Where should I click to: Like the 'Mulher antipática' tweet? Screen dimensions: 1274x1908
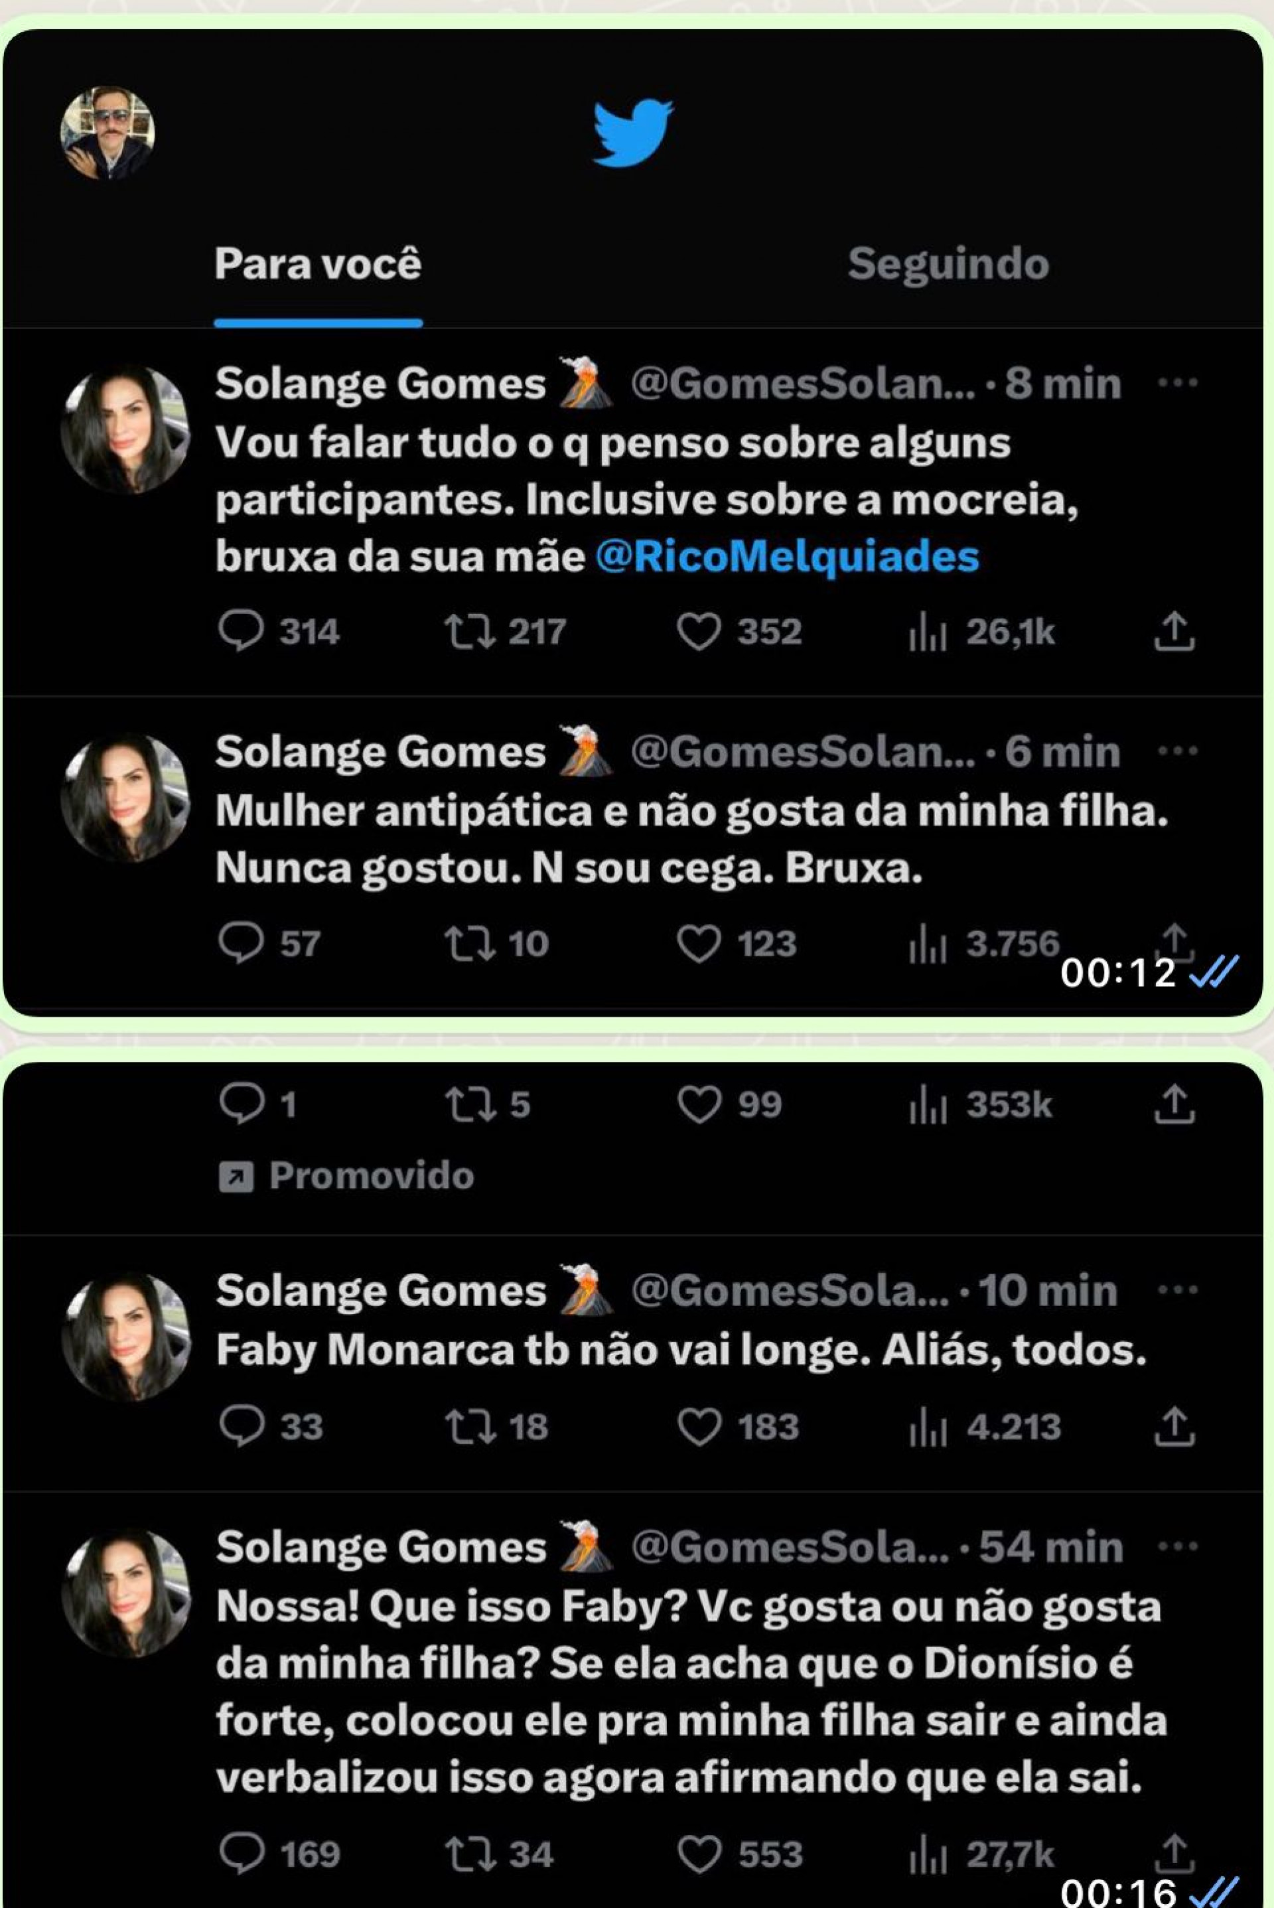click(x=702, y=945)
